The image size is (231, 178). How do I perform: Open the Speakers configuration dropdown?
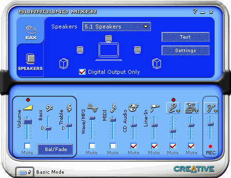click(116, 27)
